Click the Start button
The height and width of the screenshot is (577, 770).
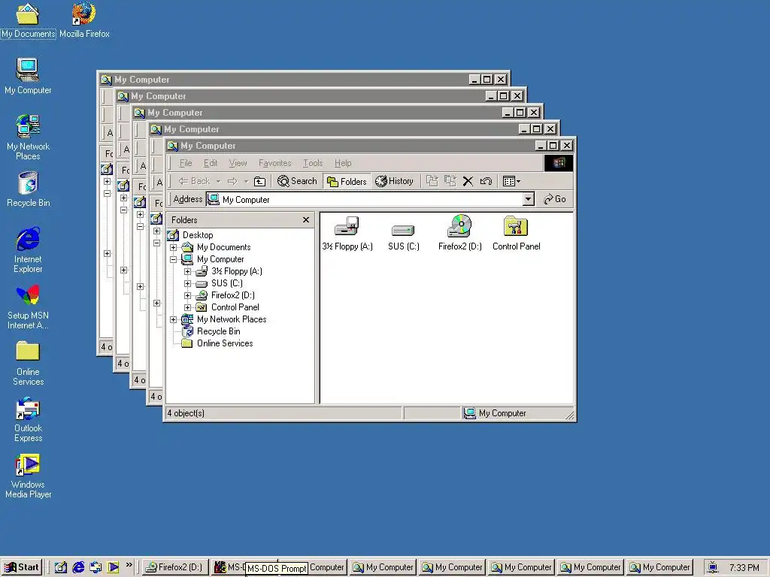(x=22, y=567)
